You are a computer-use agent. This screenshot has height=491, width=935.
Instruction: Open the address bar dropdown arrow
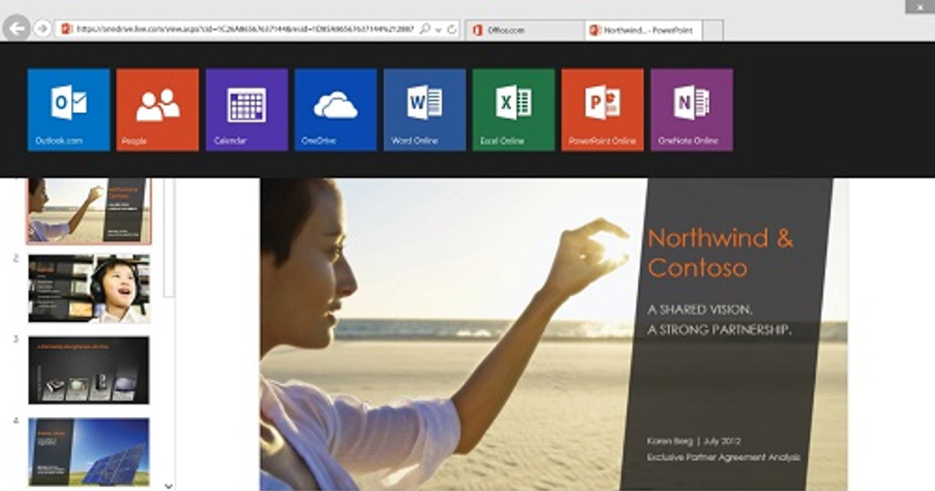click(x=439, y=30)
